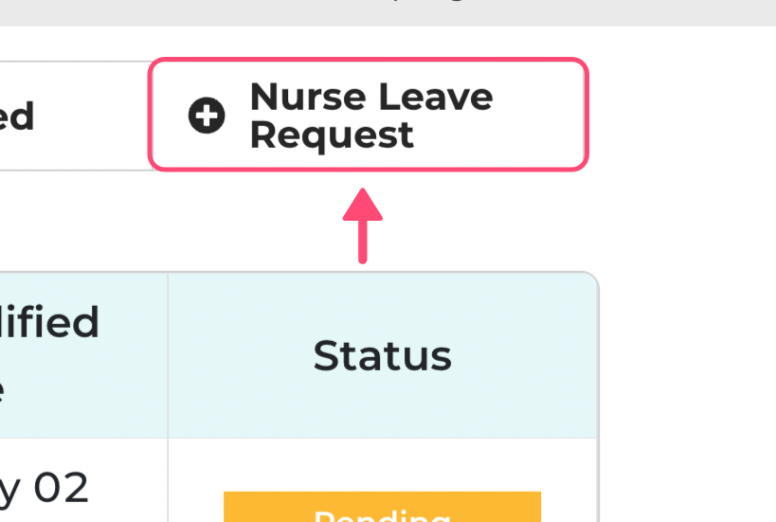
Task: Click the plus icon beside Nurse Leave Request
Action: pyautogui.click(x=207, y=116)
